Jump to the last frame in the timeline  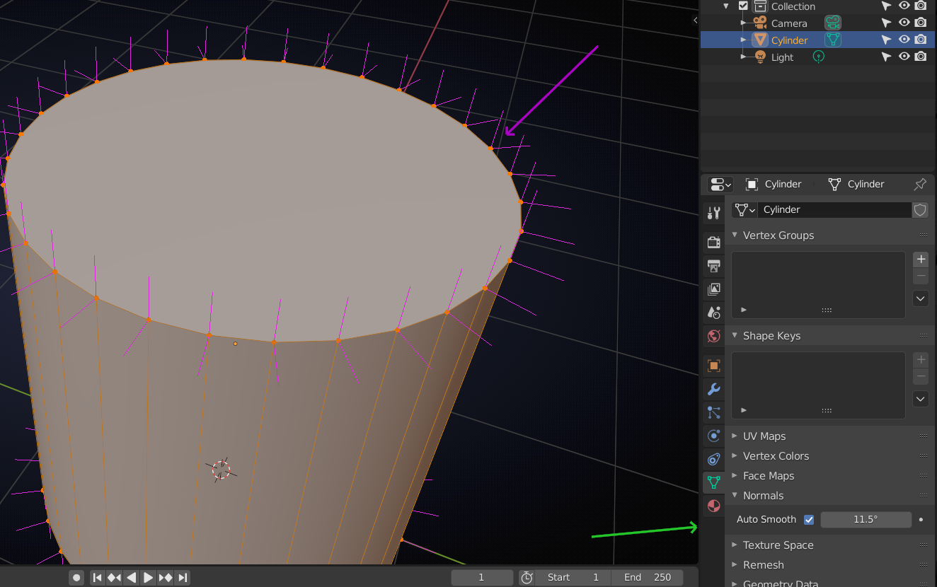click(183, 577)
